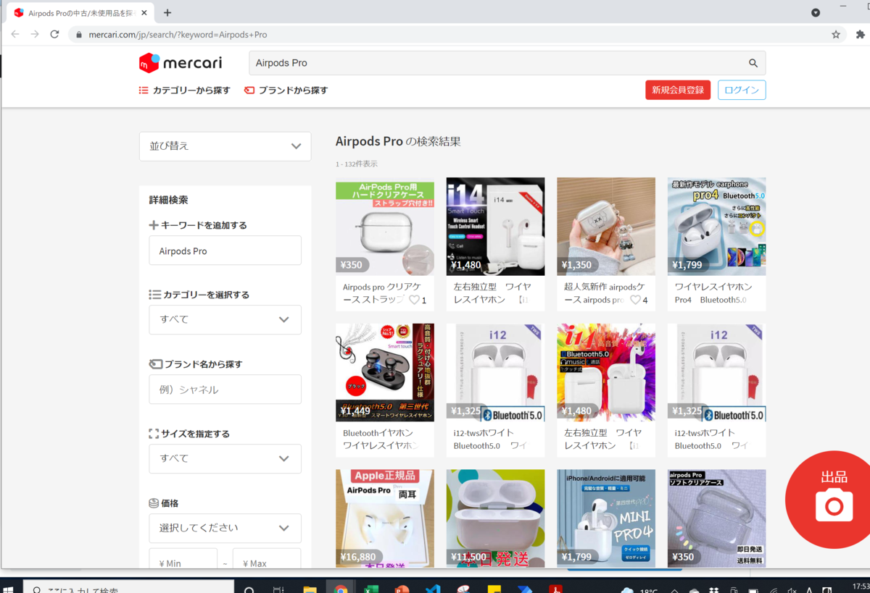Open the ソフトクリアケース thumbnail
The width and height of the screenshot is (870, 593).
(716, 518)
